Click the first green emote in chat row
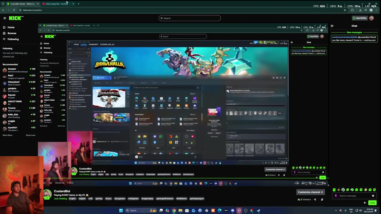This screenshot has height=214, width=381. pos(334,190)
